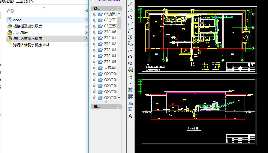Click the tree list scrollbar down arrow

click(x=119, y=97)
